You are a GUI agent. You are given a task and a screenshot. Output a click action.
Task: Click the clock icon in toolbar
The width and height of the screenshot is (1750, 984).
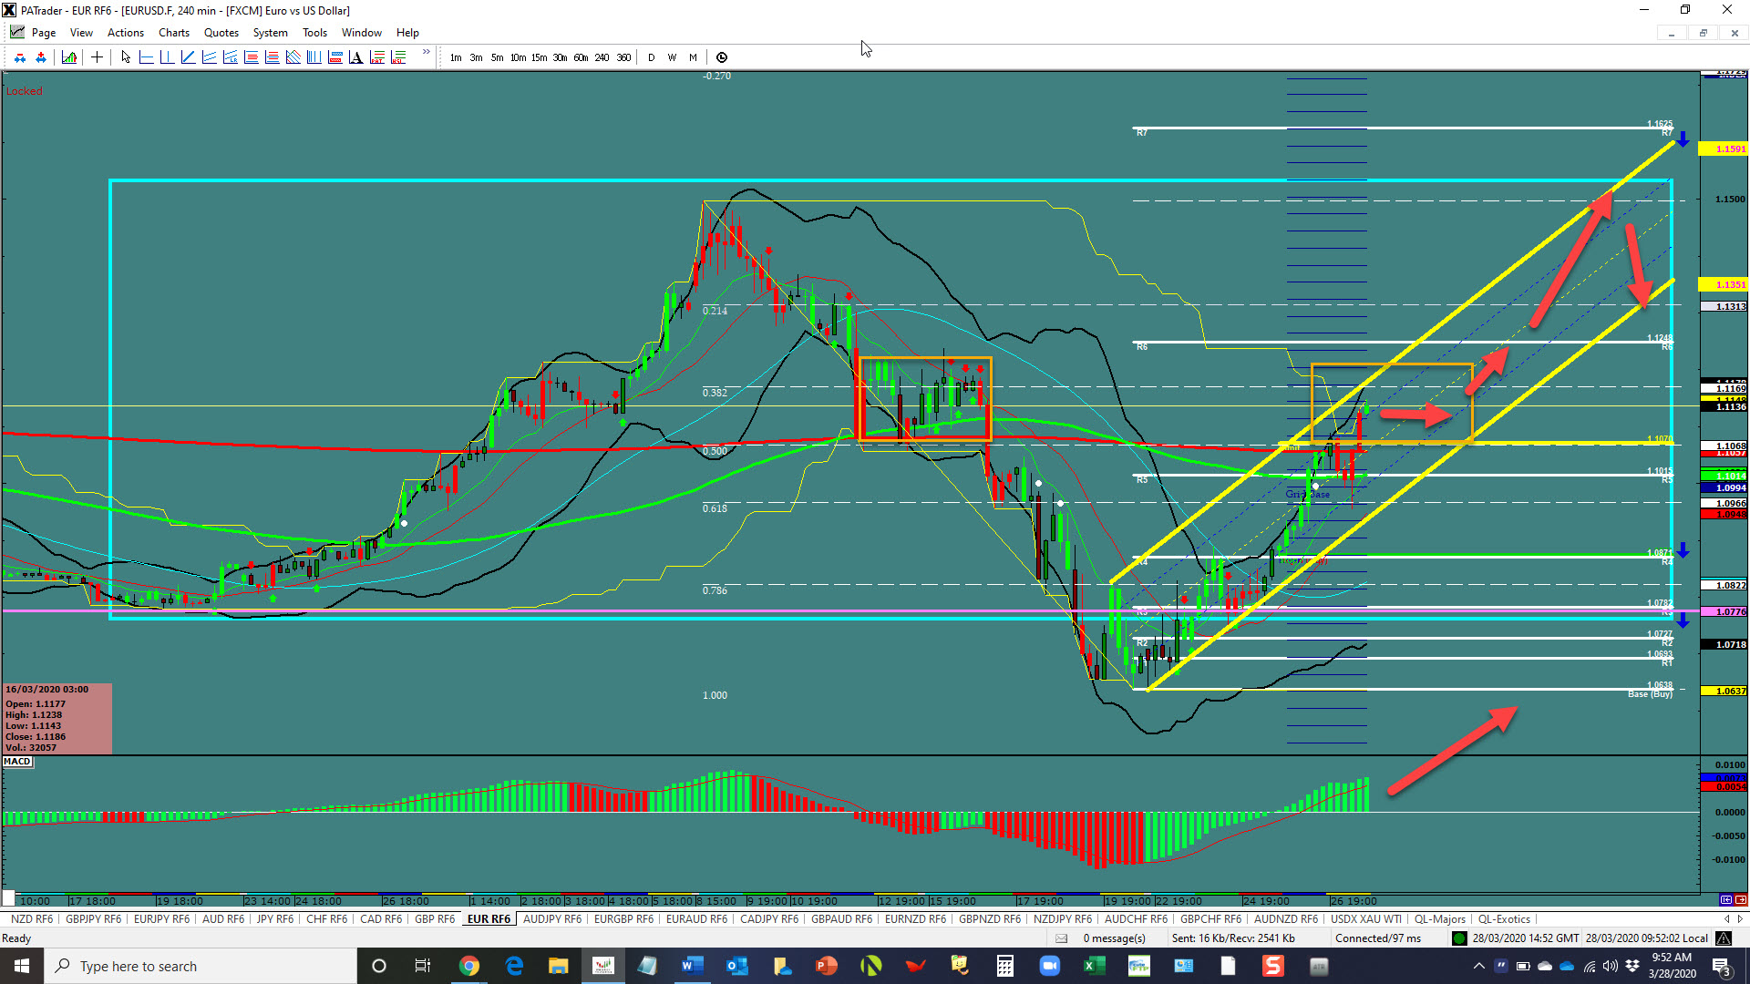click(722, 57)
